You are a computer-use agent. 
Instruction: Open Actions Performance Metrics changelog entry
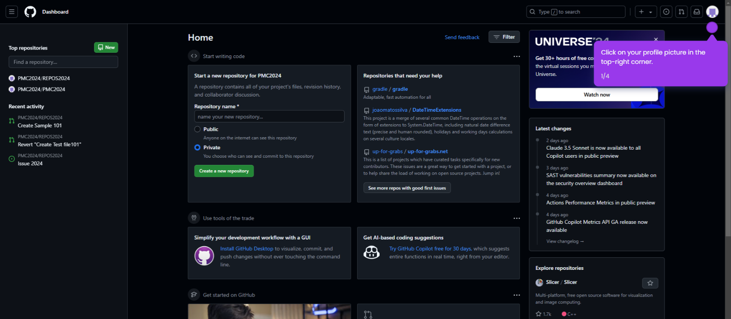click(x=600, y=203)
